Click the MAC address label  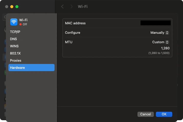coord(75,23)
